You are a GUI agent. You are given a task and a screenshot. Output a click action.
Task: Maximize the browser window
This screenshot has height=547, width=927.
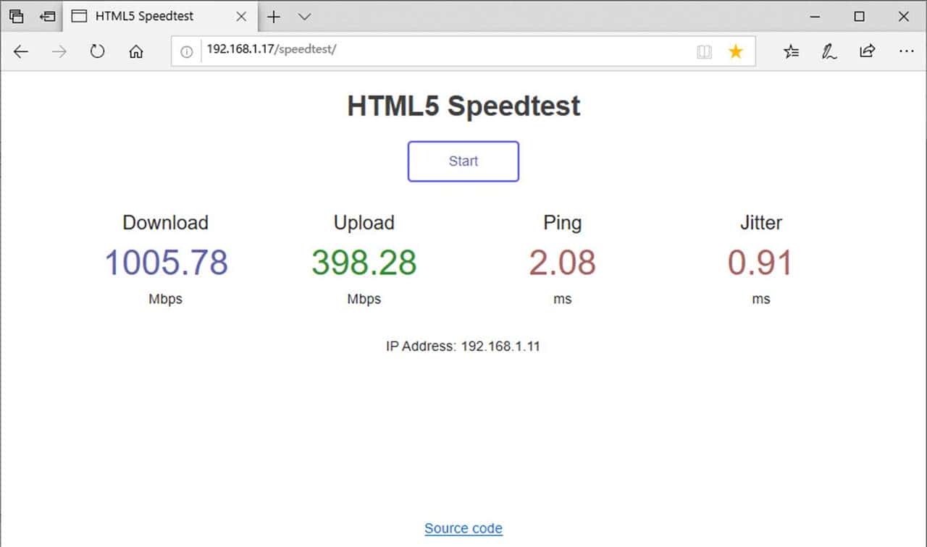[860, 17]
